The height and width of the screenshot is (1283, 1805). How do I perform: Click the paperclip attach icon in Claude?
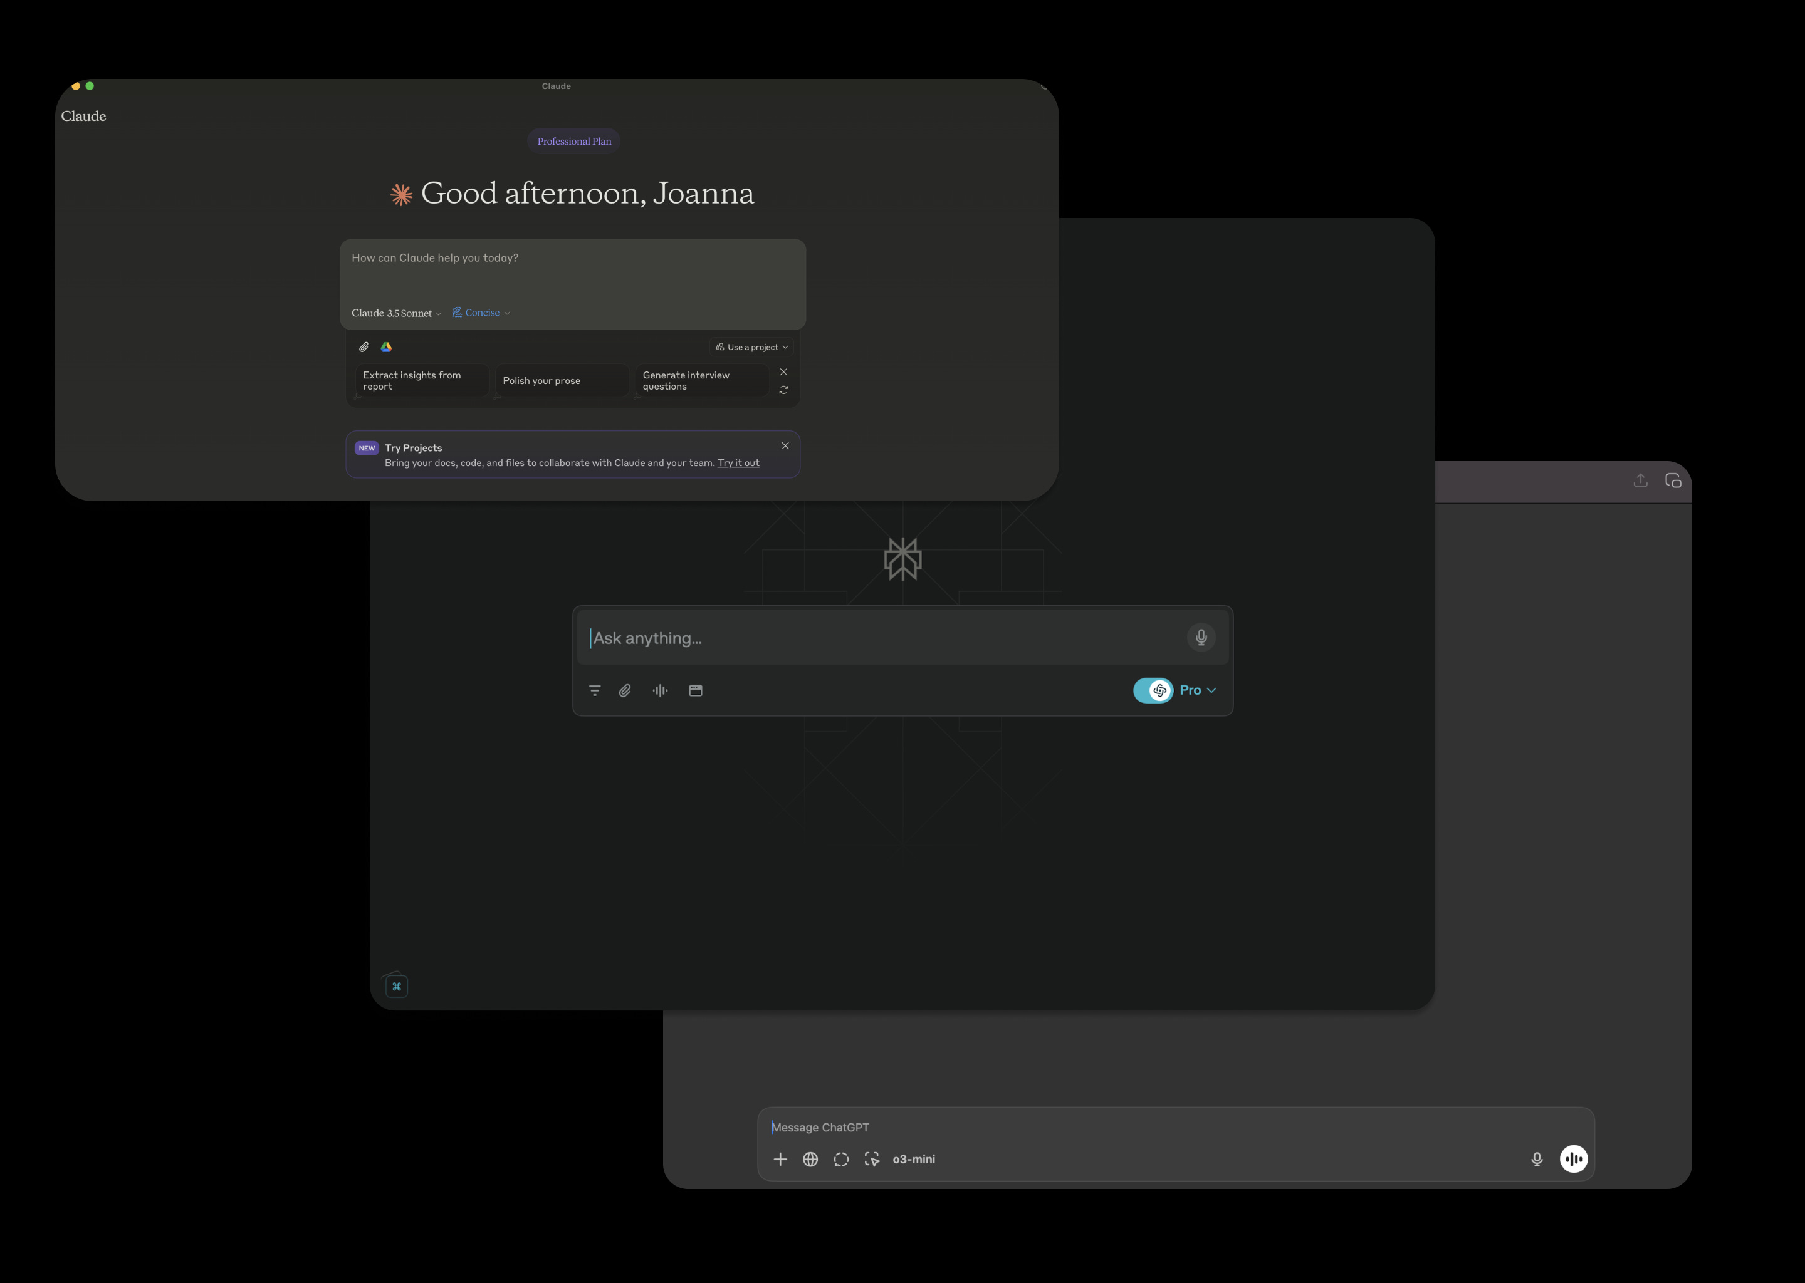coord(364,347)
